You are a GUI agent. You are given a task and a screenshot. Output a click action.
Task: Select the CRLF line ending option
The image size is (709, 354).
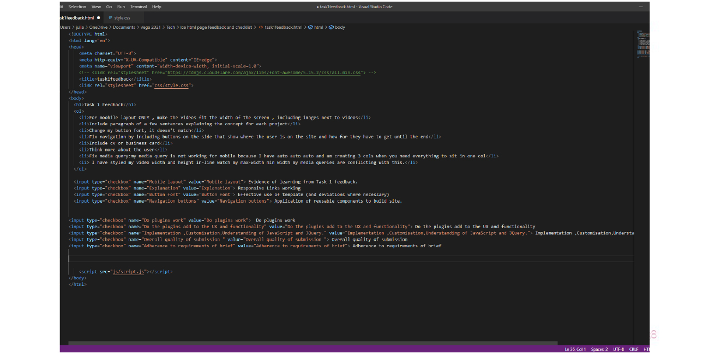(634, 349)
